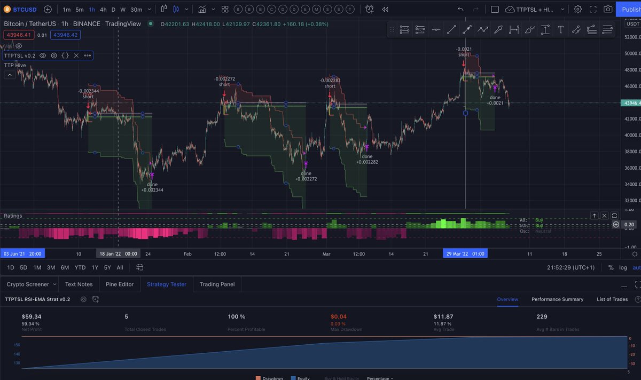
Task: Open the Indicators panel icon
Action: (225, 9)
